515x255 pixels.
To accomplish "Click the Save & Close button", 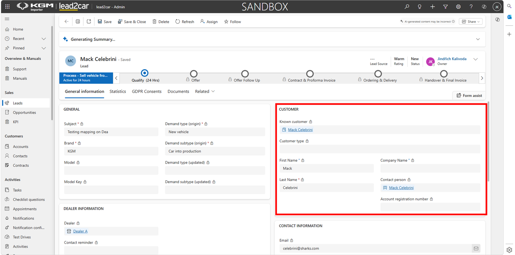I will tap(132, 22).
